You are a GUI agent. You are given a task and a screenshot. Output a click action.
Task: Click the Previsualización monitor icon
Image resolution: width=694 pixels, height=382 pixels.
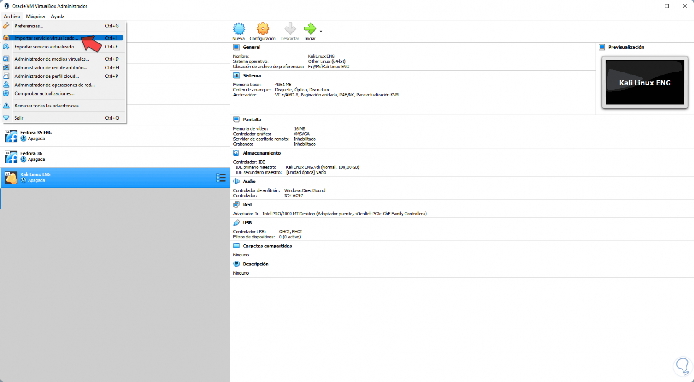pos(602,47)
